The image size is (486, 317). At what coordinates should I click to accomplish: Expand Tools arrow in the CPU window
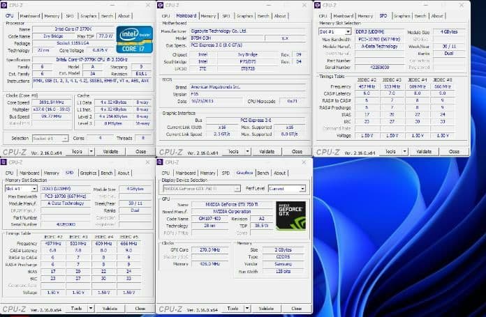coord(91,151)
